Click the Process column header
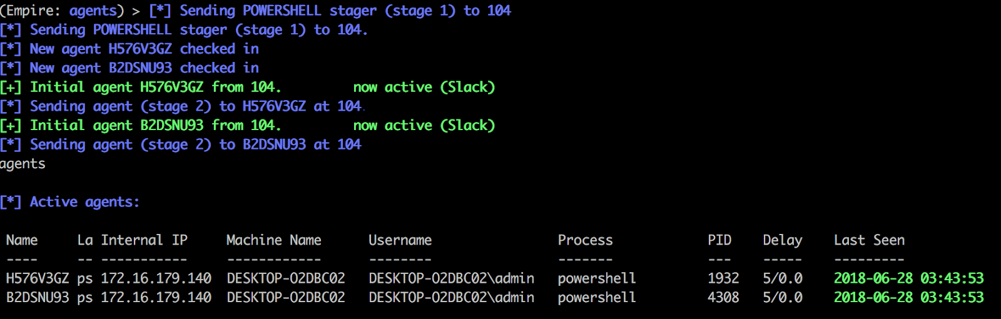This screenshot has width=1001, height=319. click(585, 240)
